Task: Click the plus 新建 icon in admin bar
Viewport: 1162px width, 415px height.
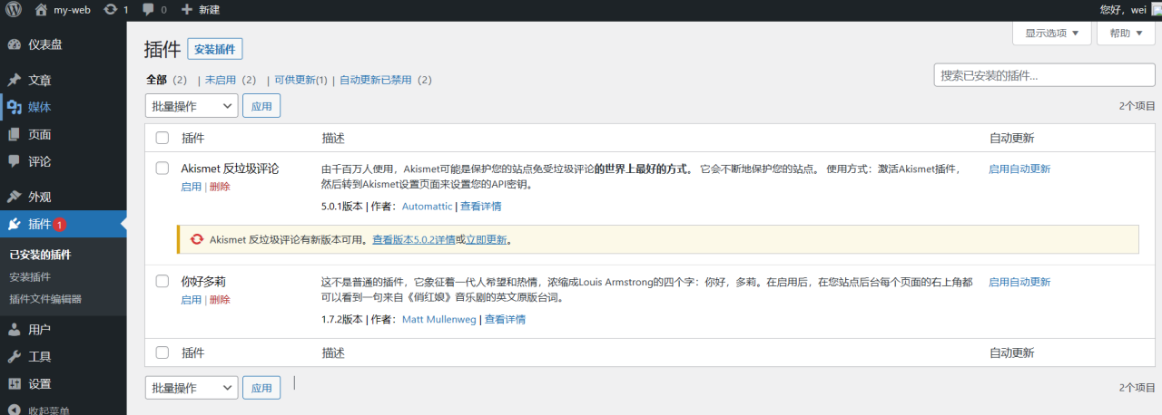Action: point(187,9)
